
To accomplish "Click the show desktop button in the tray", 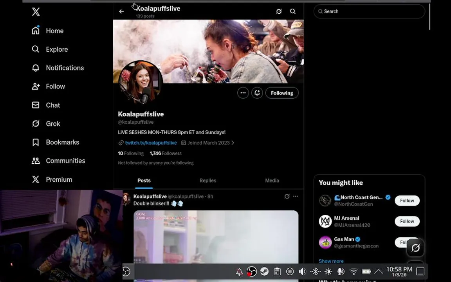I will tap(420, 271).
